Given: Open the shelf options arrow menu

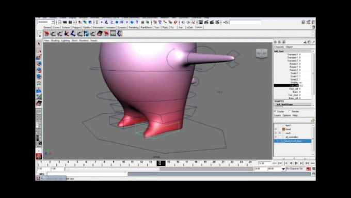Looking at the screenshot, I should (x=40, y=36).
